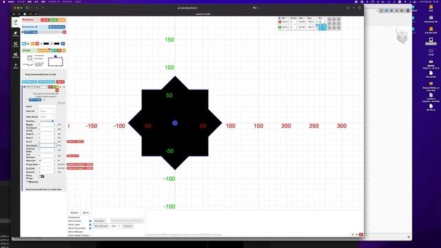441x248 pixels.
Task: Open the About sidebar tab
Action: pos(15,66)
